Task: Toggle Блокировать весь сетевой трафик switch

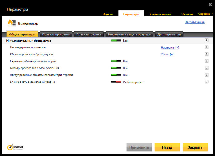Action: 116,82
